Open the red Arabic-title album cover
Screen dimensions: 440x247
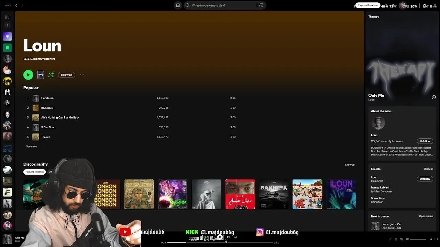tap(240, 194)
